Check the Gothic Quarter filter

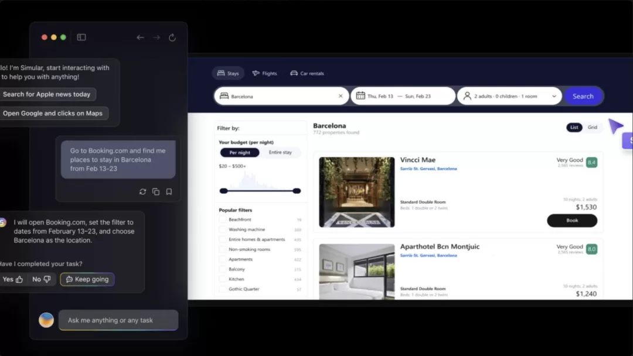(223, 289)
